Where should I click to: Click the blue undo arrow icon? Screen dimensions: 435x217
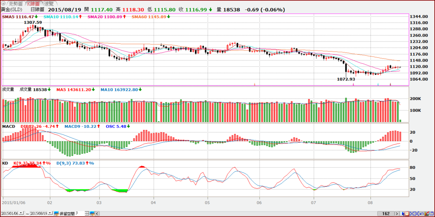(422, 214)
